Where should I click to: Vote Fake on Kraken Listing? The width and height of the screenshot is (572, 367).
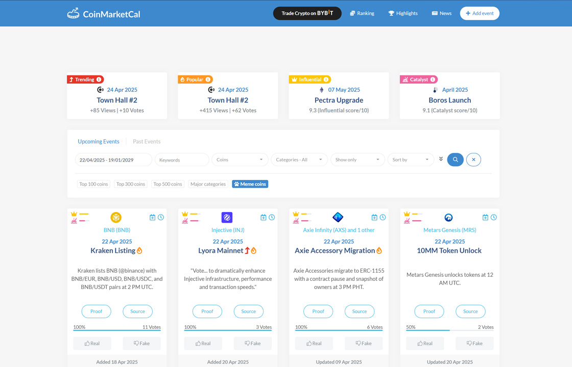[x=141, y=344]
